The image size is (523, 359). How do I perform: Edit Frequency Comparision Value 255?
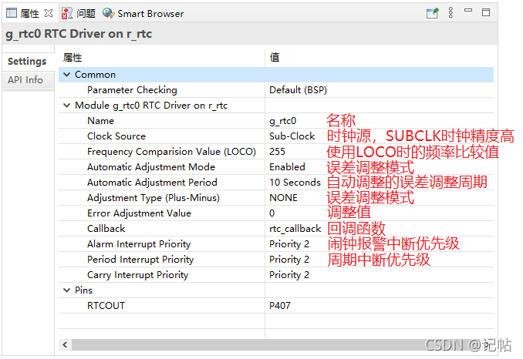tap(277, 152)
